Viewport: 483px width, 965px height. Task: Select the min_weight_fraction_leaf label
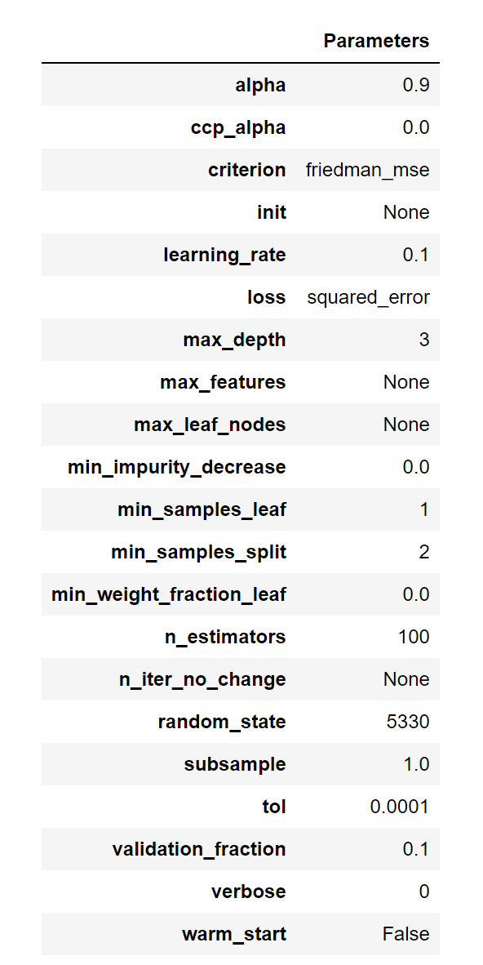(x=169, y=594)
